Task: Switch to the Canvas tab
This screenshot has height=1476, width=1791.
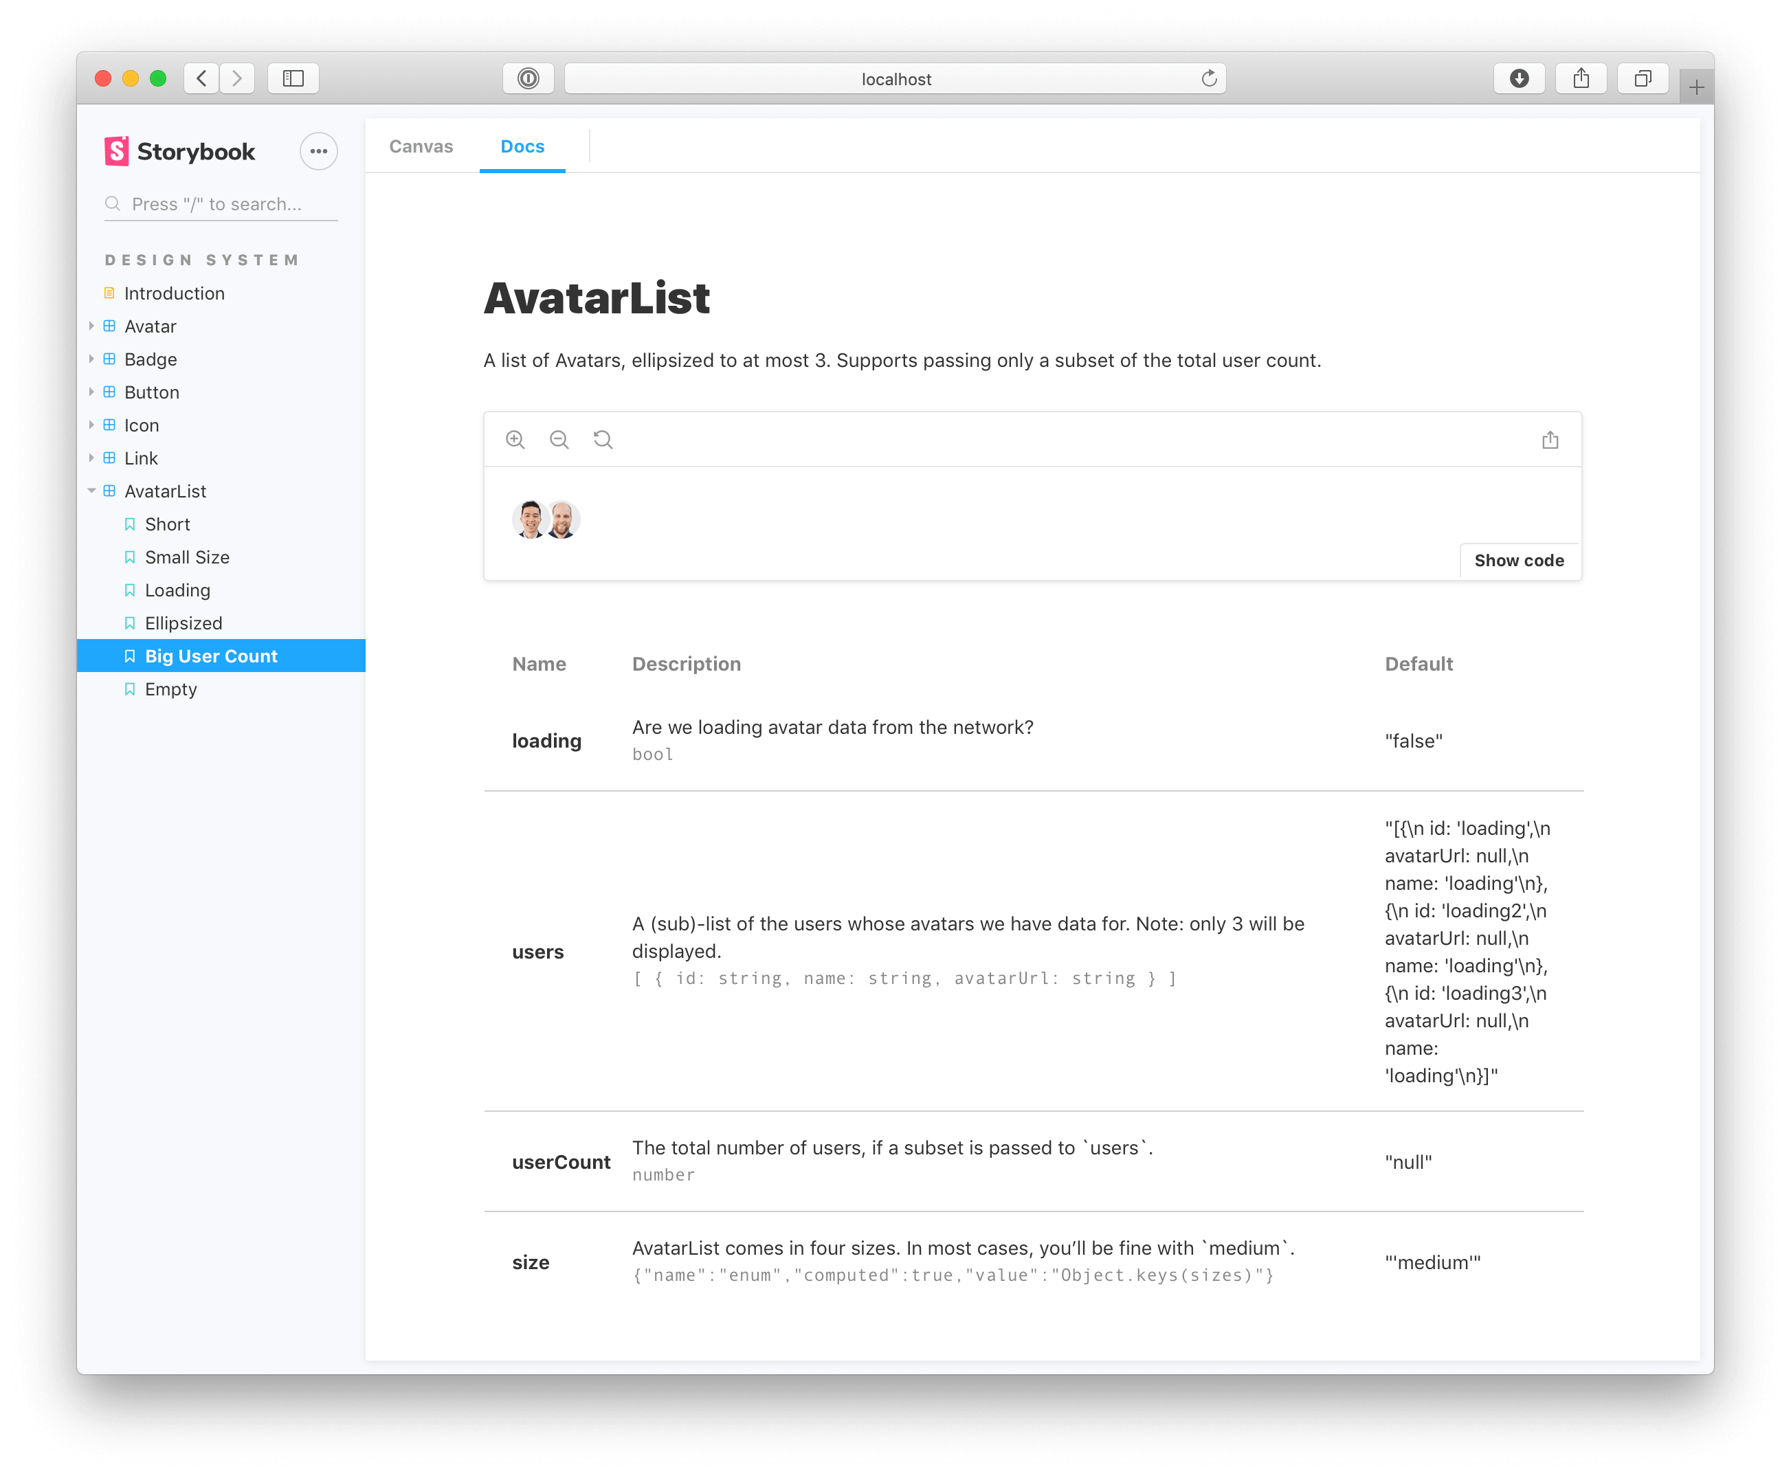Action: (x=421, y=146)
